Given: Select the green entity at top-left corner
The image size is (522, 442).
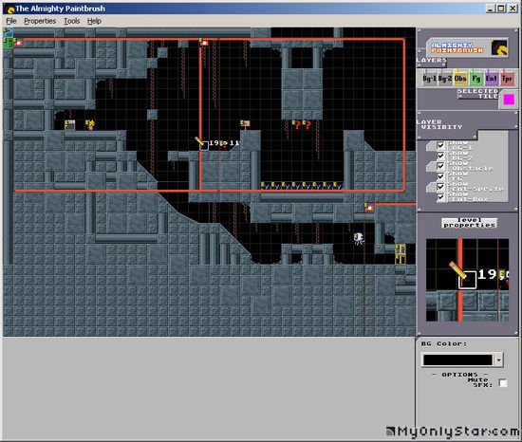Looking at the screenshot, I should 8,43.
